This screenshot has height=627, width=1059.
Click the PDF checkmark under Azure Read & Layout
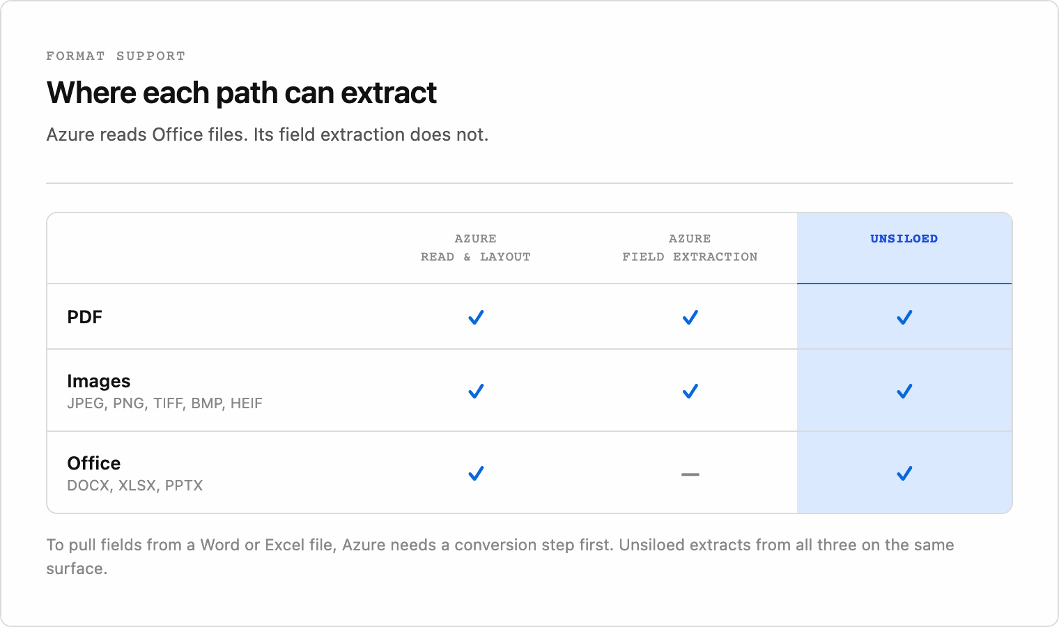click(476, 318)
